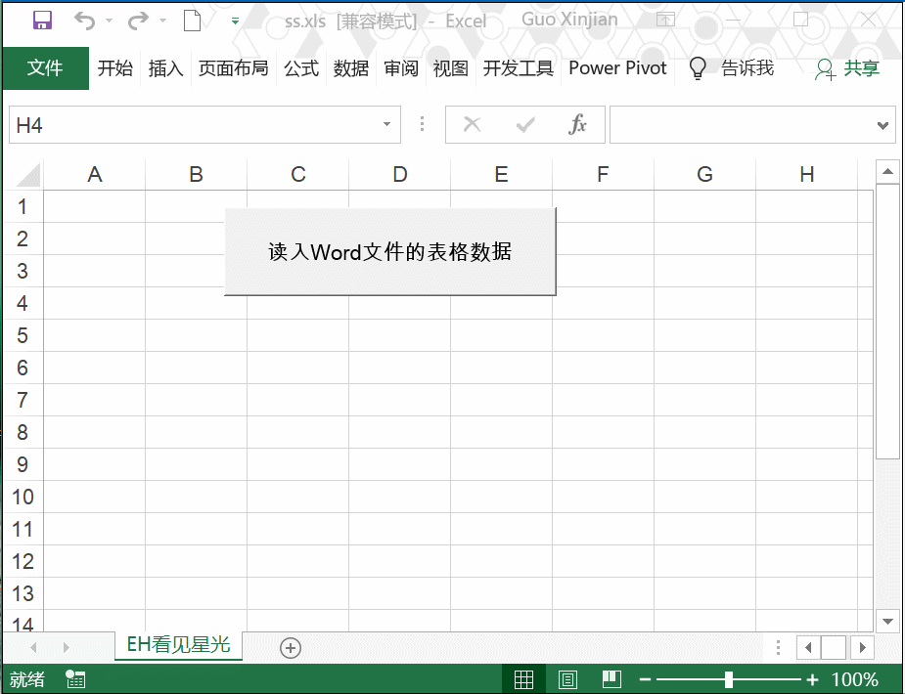
Task: Toggle Page Layout view in the status bar
Action: click(567, 678)
